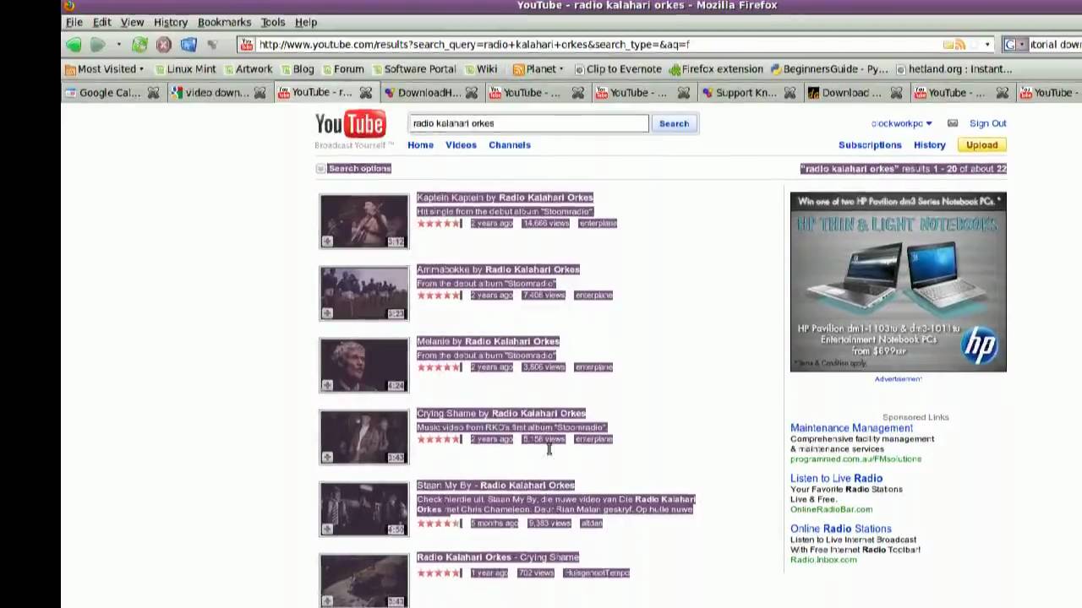Image resolution: width=1082 pixels, height=608 pixels.
Task: Open the URL history dropdown arrow
Action: pos(987,45)
